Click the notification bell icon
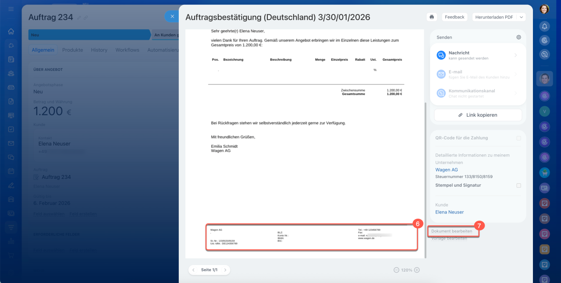Image resolution: width=561 pixels, height=283 pixels. coord(544,26)
